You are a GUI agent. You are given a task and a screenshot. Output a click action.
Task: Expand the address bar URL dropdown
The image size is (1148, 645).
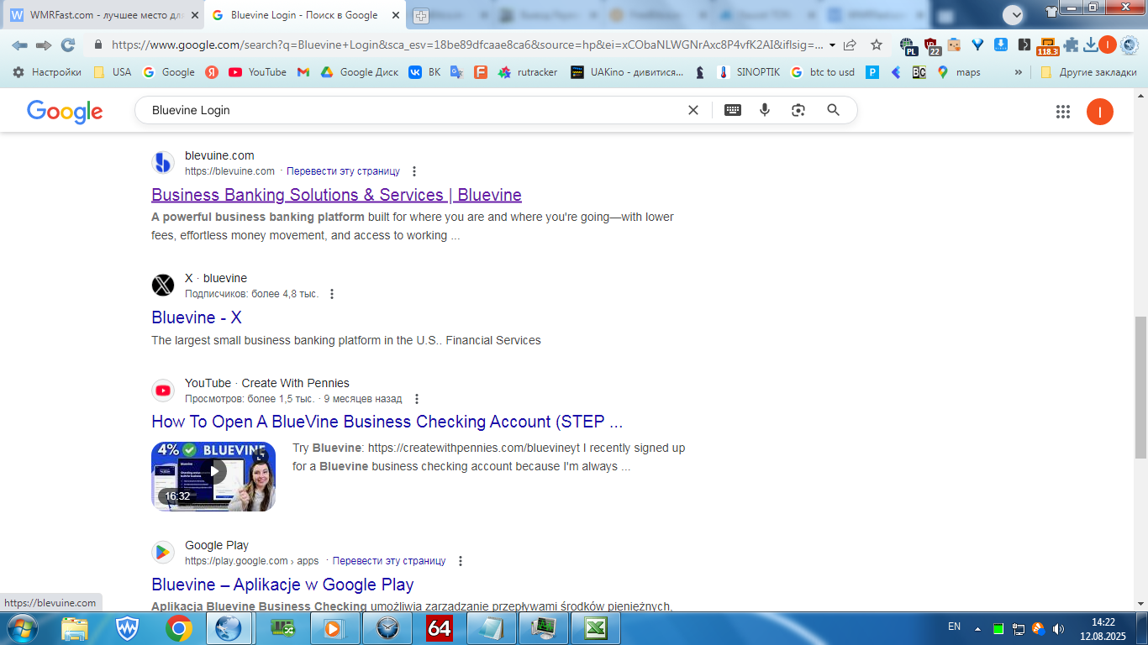(x=832, y=45)
